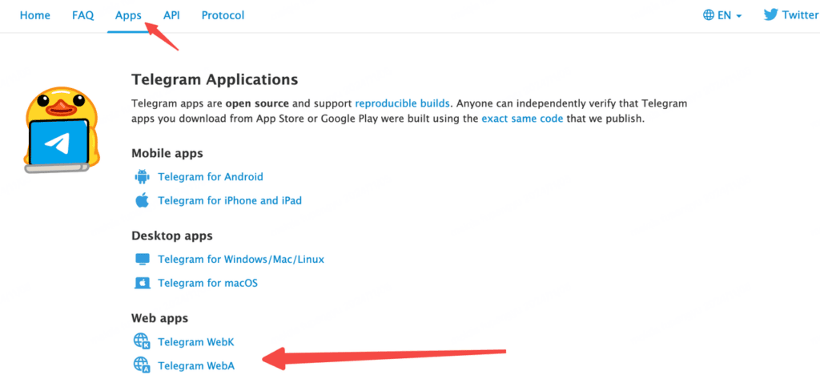
Task: Click the Twitter bird icon
Action: tap(771, 14)
